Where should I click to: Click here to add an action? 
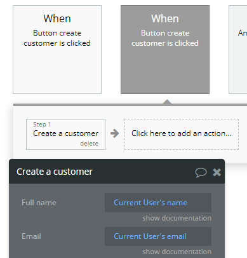[x=182, y=134]
